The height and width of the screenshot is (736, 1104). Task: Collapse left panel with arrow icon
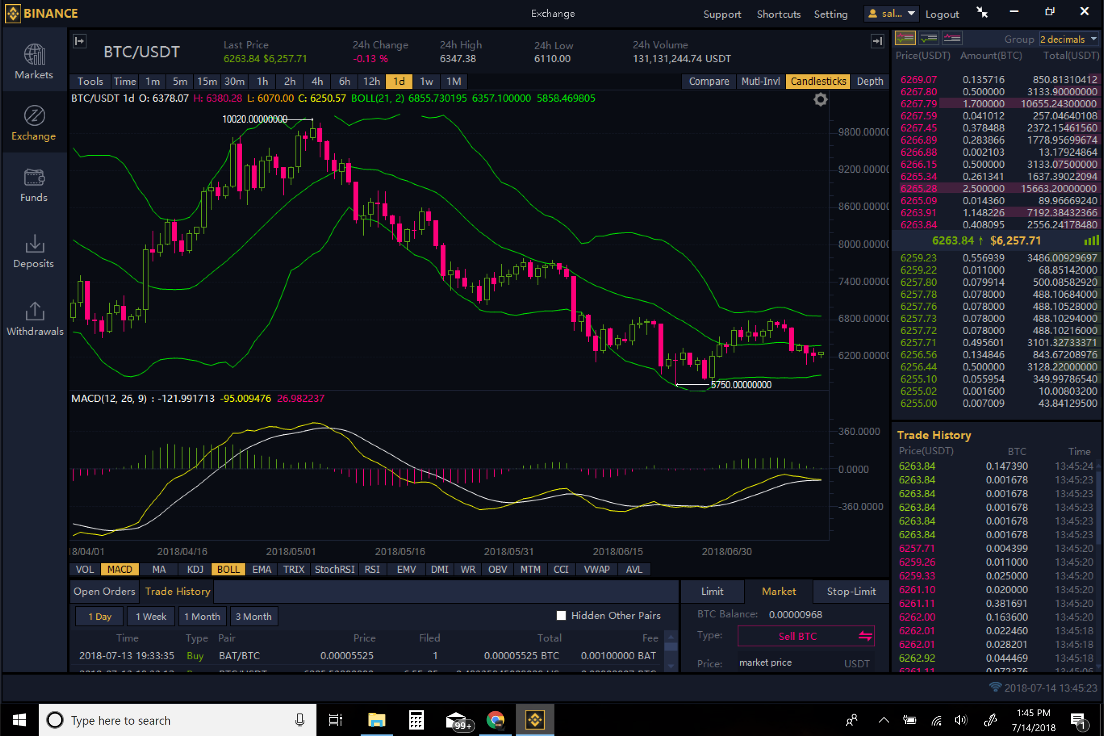80,41
